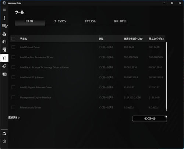This screenshot has width=184, height=149.
Task: Click インストール済み status of Intel Chipset Driver
Action: point(106,47)
